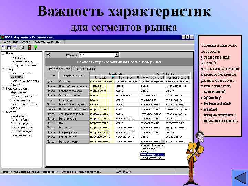248x186 pixels.
Task: Choose важно in the open dropdown list
Action: (x=153, y=152)
